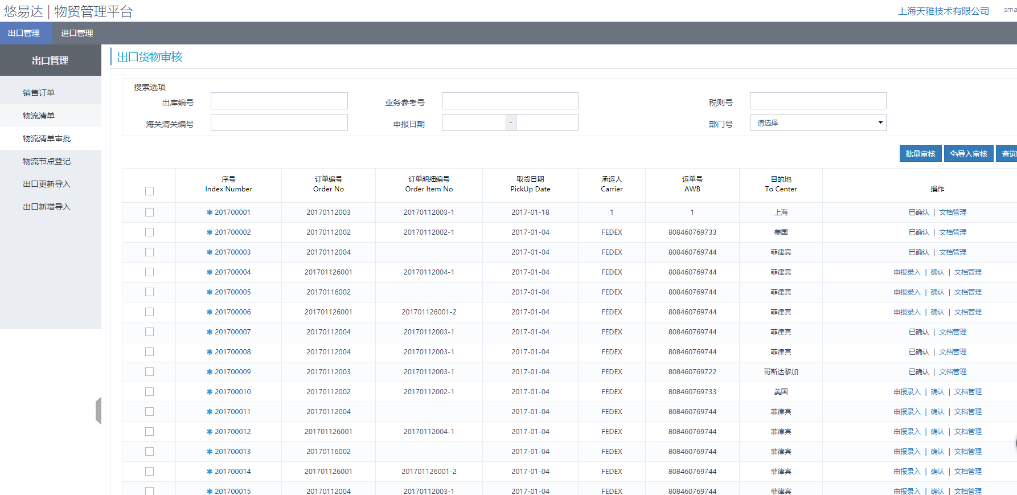Click 确认 link for row 201700012
Screen dimensions: 1017x495
(x=937, y=432)
